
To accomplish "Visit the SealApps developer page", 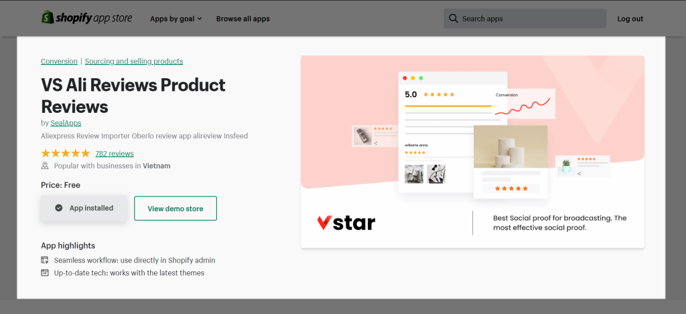I will [x=66, y=123].
